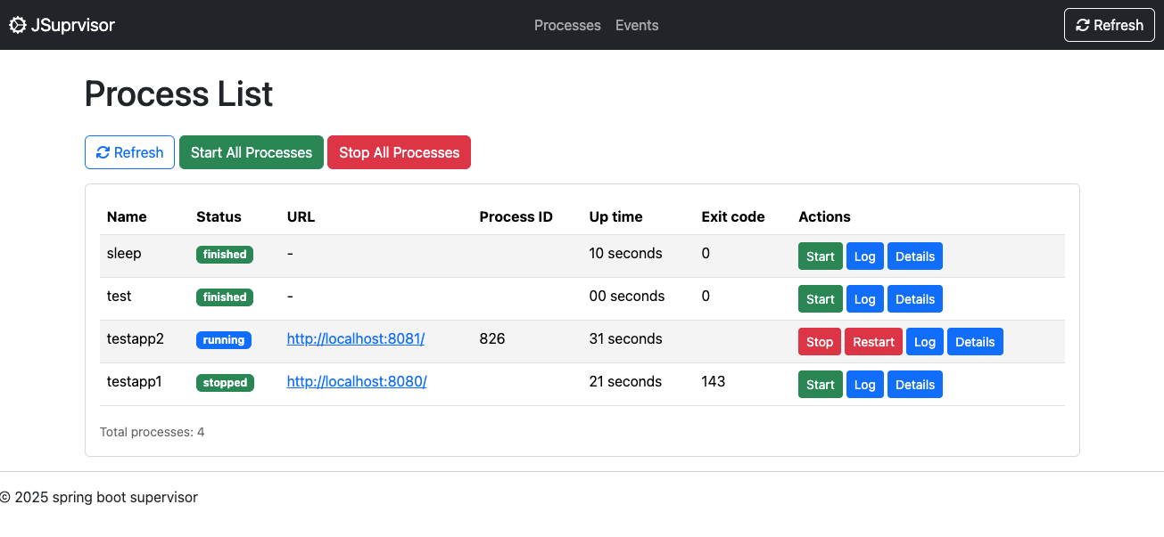
Task: Click the JSupervisor gear logo icon
Action: 17,25
